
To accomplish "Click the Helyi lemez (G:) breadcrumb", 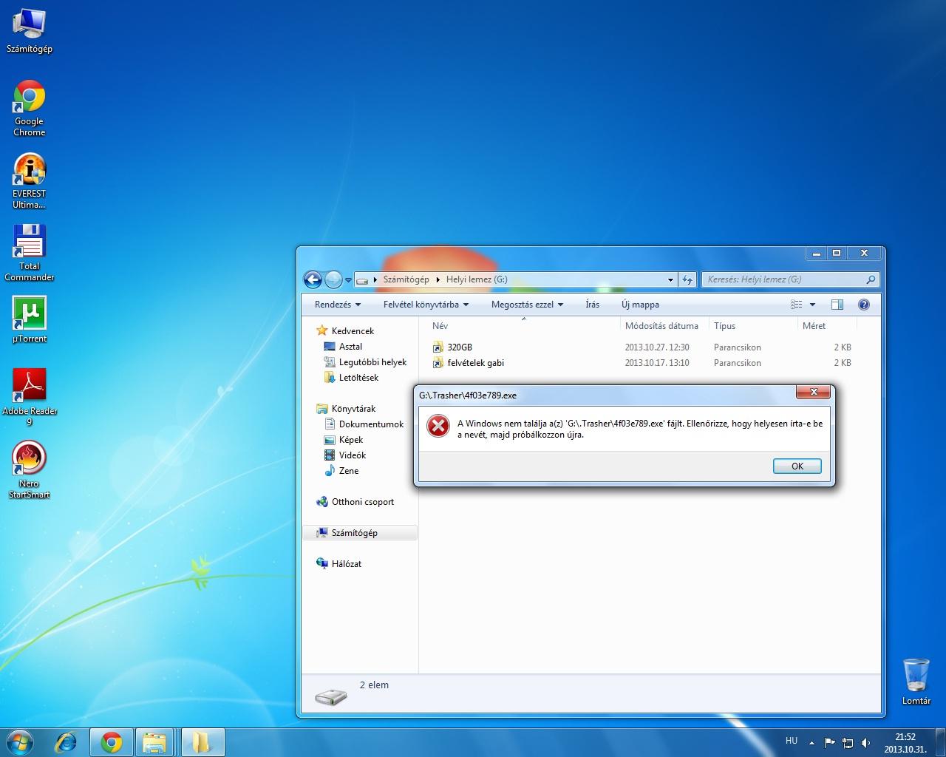I will point(477,279).
